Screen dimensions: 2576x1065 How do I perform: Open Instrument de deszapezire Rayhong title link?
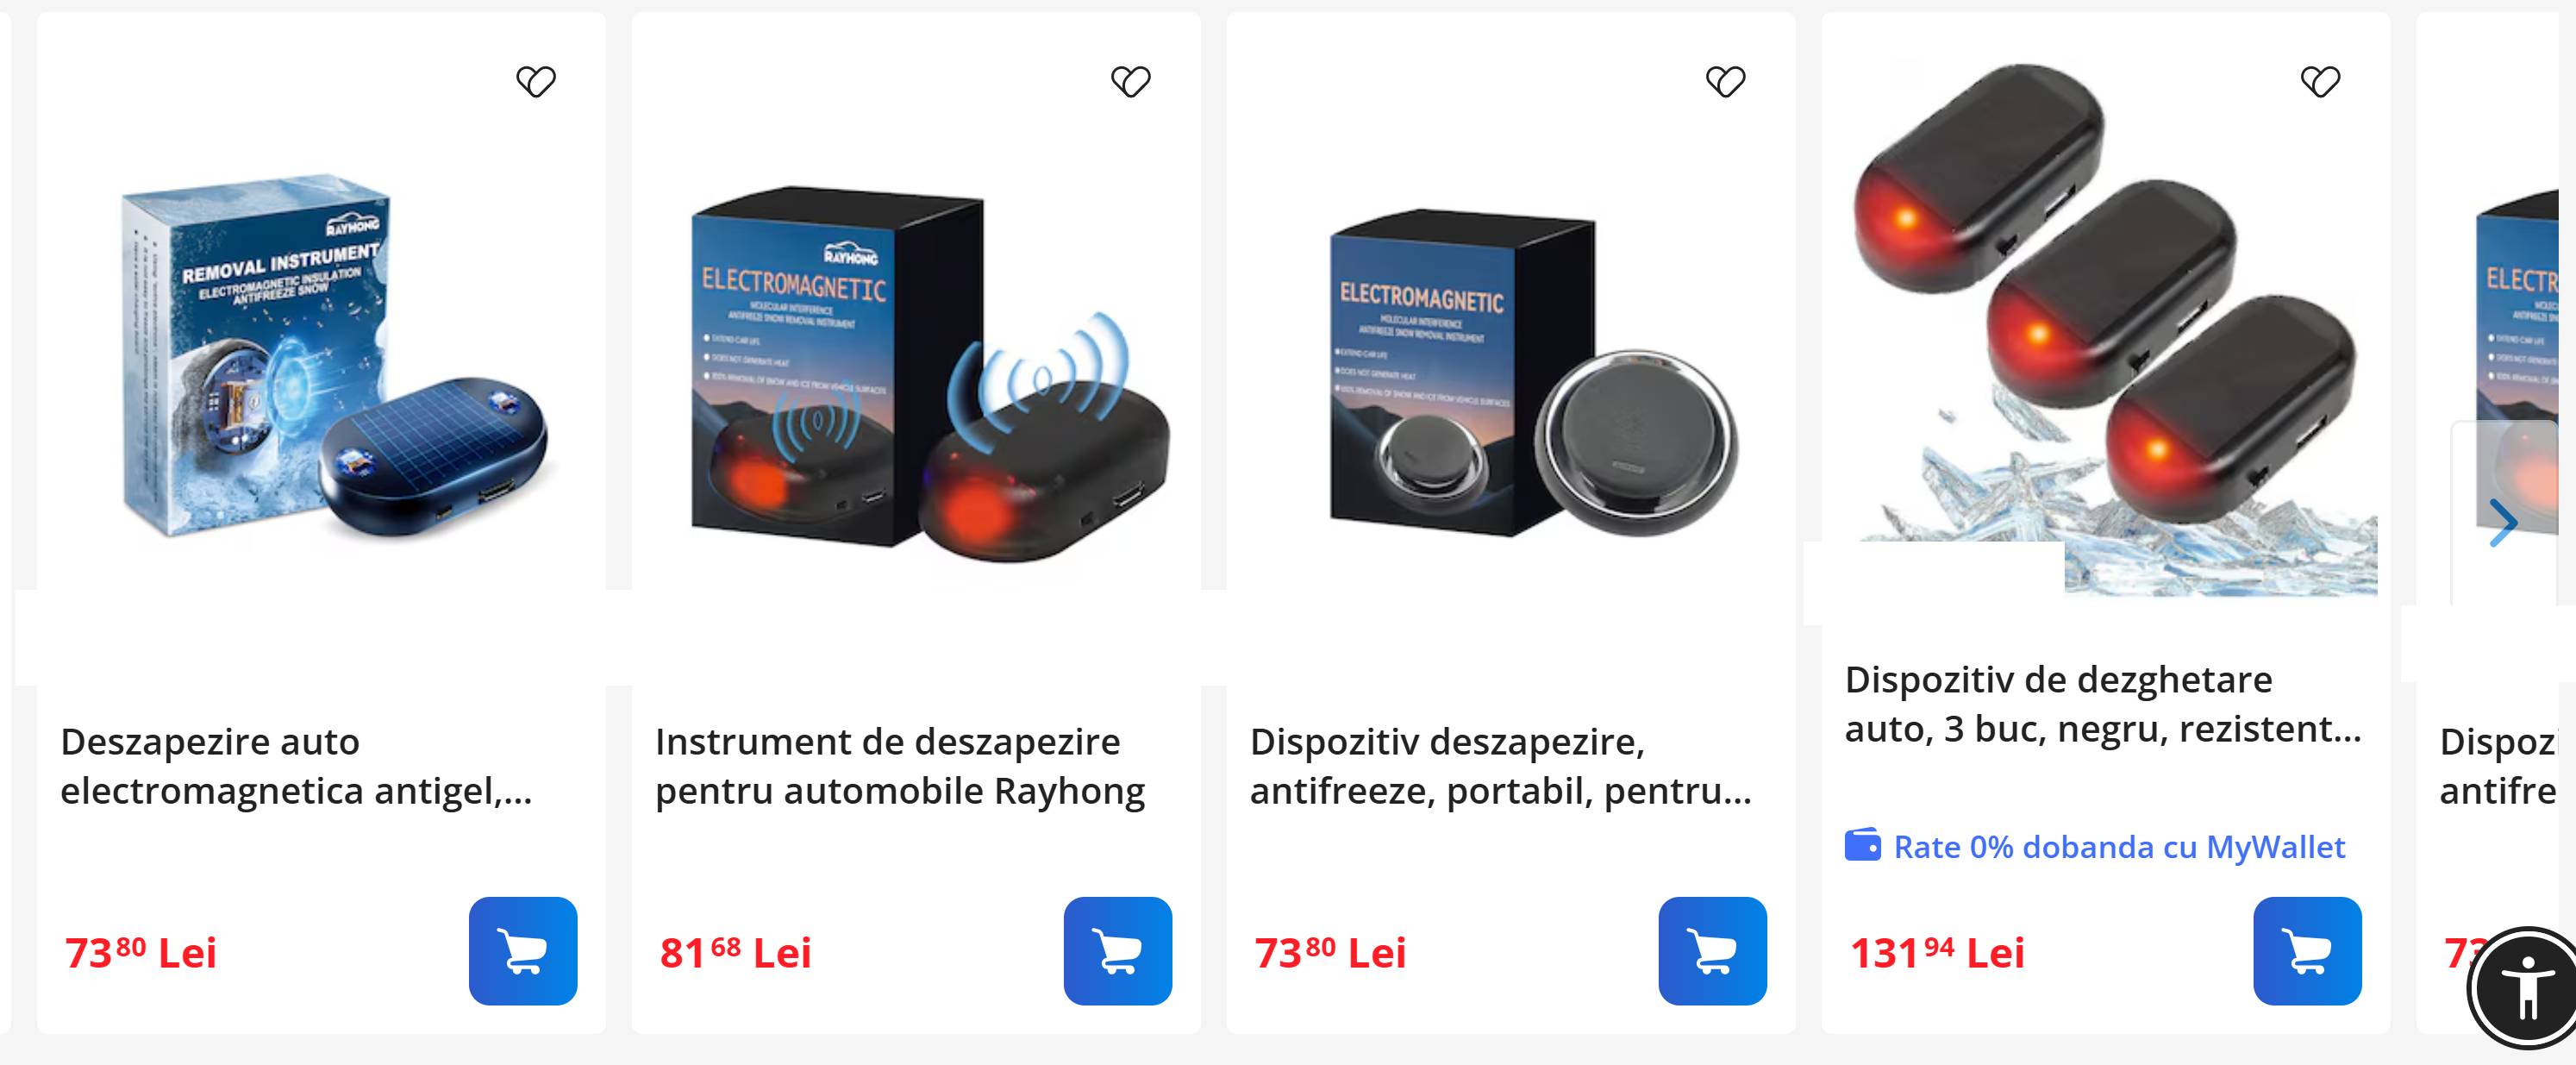pyautogui.click(x=900, y=766)
